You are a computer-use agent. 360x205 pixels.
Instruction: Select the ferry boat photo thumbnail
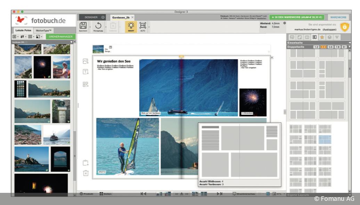[57, 135]
